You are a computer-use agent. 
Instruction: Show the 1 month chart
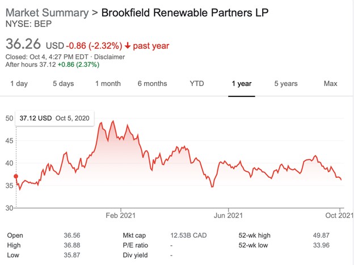[x=108, y=84]
